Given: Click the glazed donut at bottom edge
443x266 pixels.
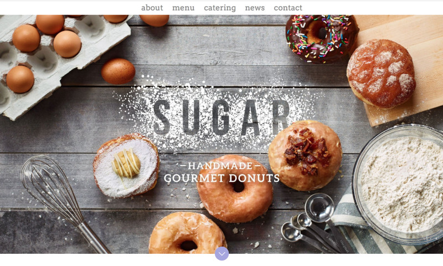Looking at the screenshot, I should tap(188, 233).
